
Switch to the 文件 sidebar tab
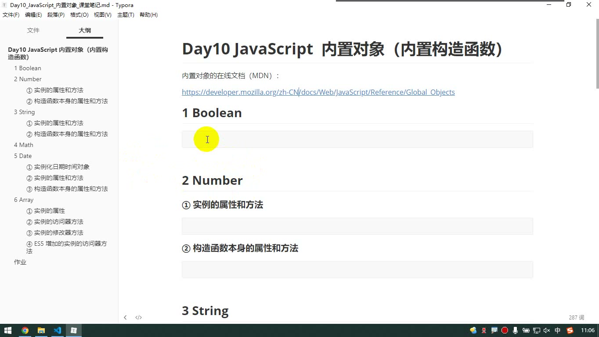[33, 30]
